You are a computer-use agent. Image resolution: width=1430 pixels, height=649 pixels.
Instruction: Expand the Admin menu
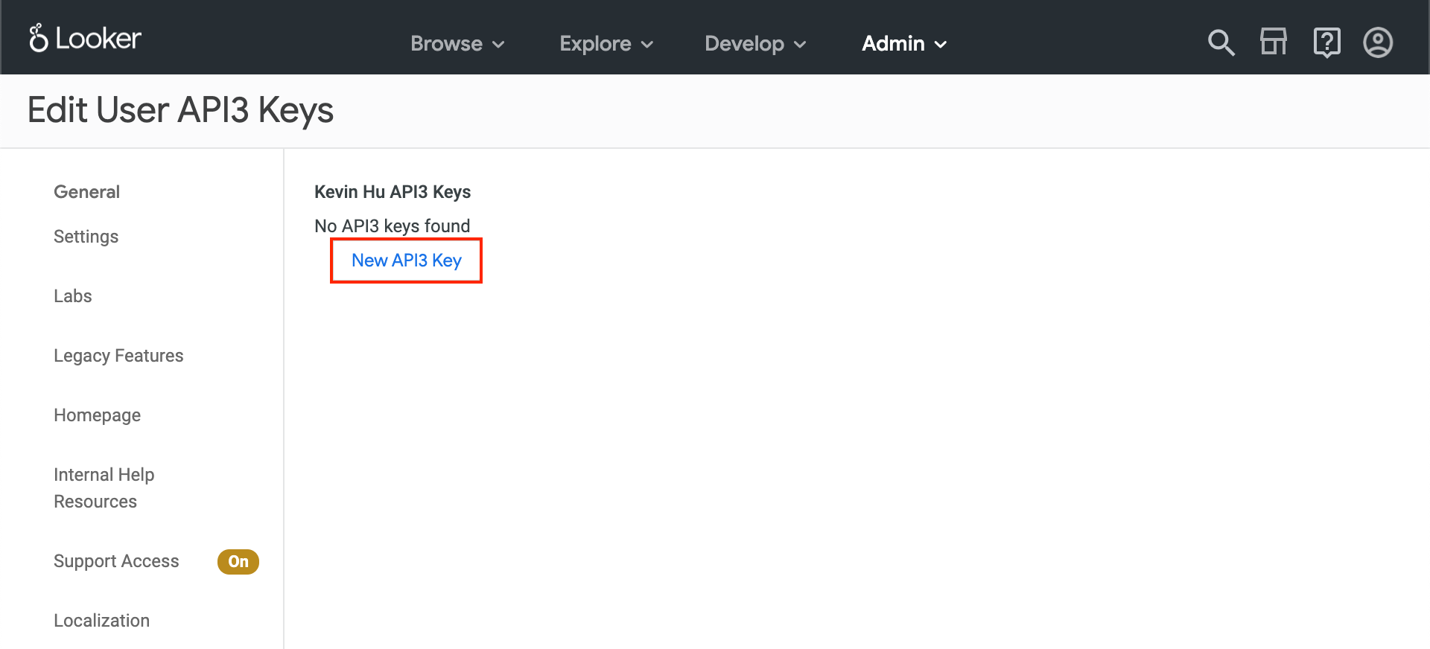(x=904, y=44)
